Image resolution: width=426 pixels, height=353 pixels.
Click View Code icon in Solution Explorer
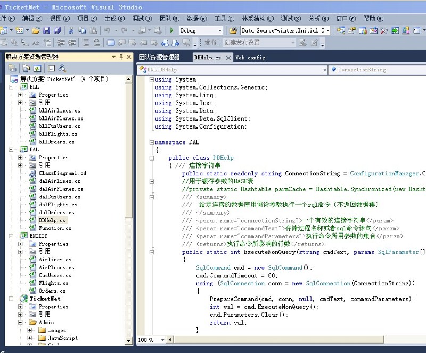point(51,68)
